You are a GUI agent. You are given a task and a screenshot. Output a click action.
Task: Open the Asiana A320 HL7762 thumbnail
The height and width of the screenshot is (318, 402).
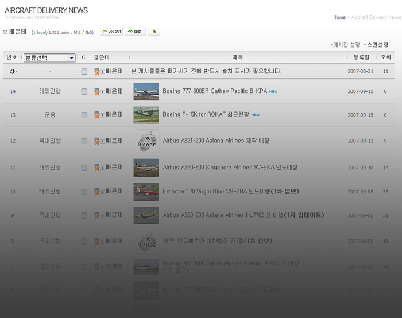[146, 215]
